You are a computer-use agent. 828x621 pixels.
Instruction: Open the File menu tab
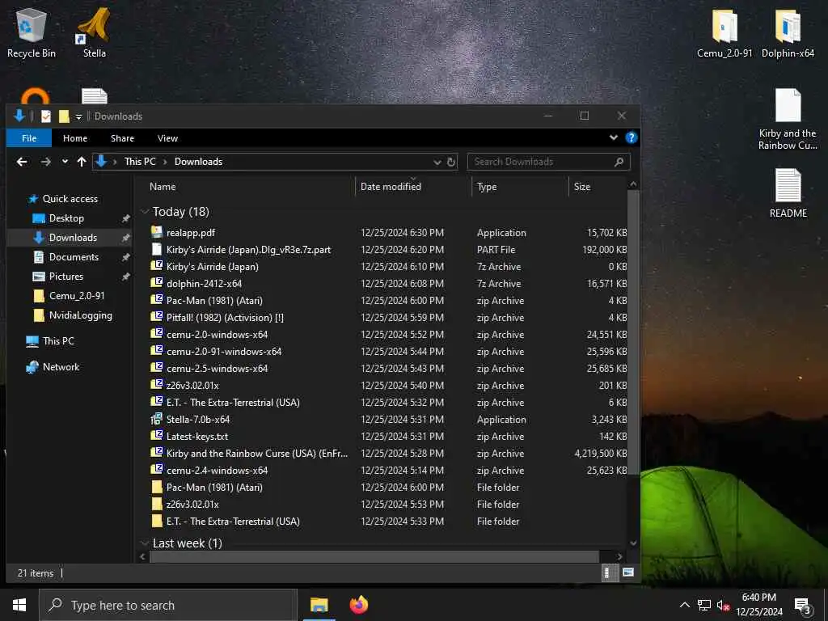29,138
